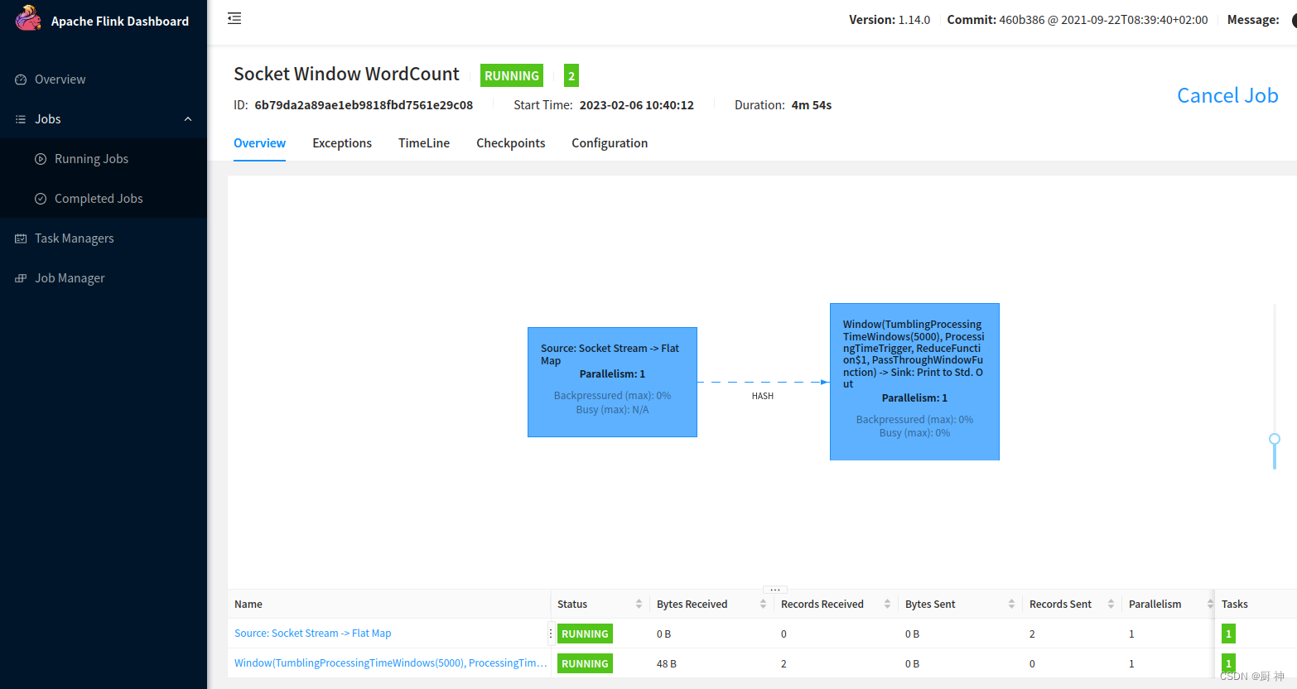Sort table by Records Sent arrows
This screenshot has width=1297, height=689.
[1111, 604]
